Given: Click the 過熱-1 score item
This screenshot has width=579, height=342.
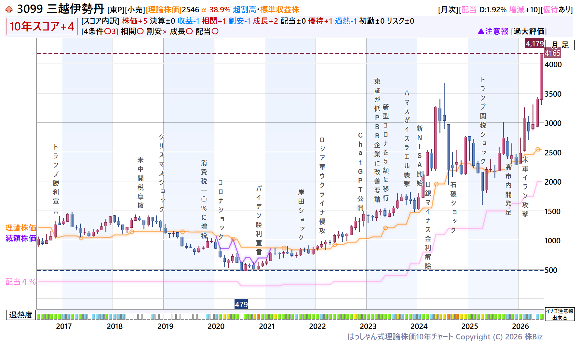Looking at the screenshot, I should tap(346, 21).
